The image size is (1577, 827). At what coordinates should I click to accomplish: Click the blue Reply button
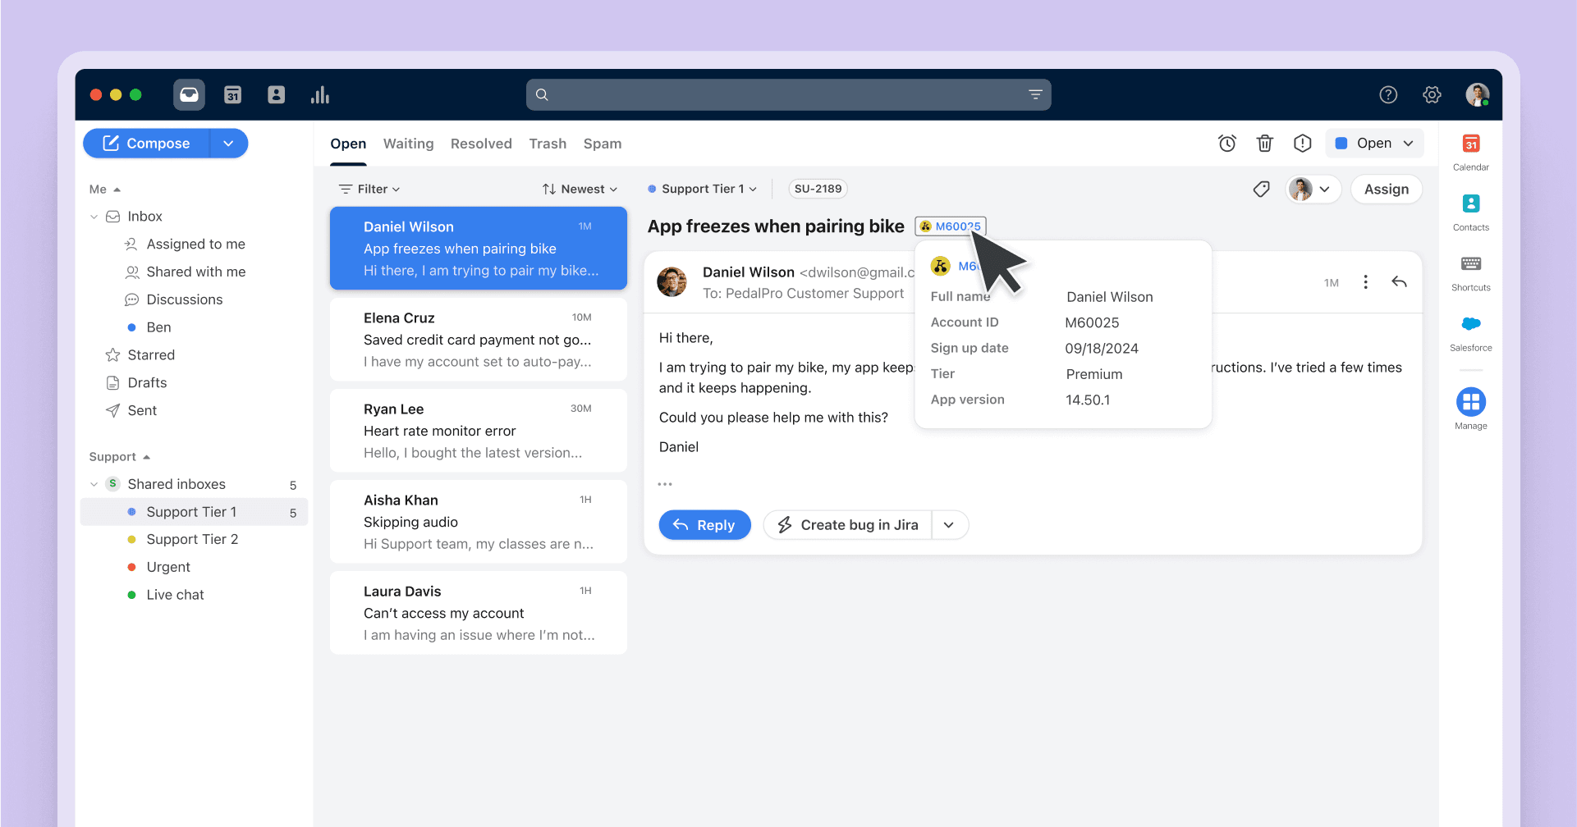[704, 525]
